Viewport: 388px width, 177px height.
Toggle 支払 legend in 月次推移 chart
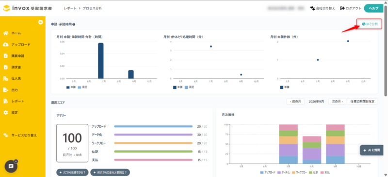pos(325,172)
